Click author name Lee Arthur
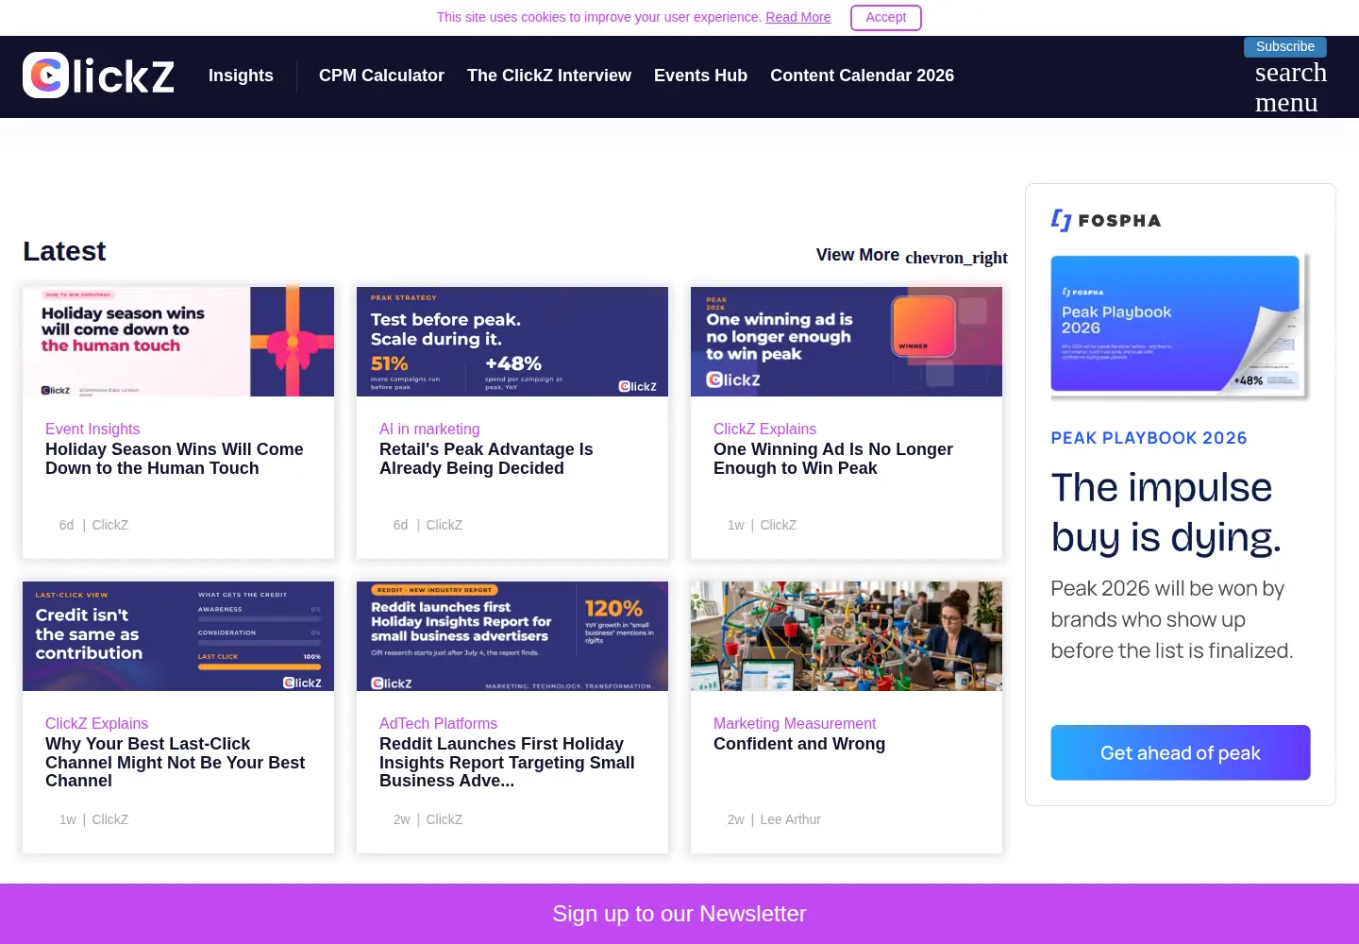Image resolution: width=1359 pixels, height=944 pixels. pos(791,819)
